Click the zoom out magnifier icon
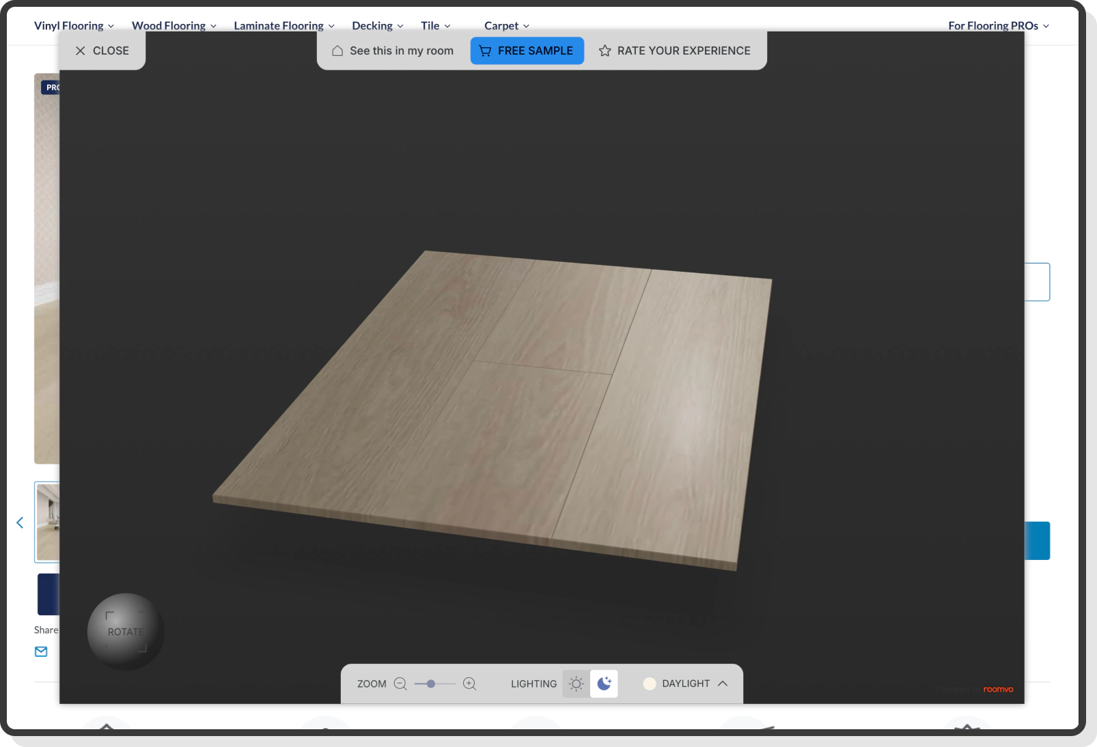This screenshot has height=747, width=1097. pyautogui.click(x=400, y=683)
